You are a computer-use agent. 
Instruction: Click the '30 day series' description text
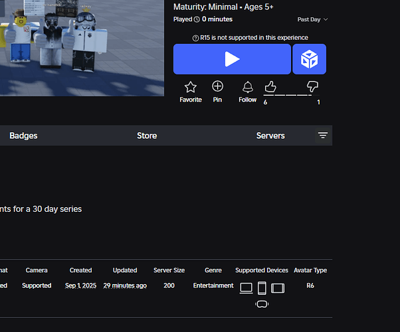pos(57,209)
